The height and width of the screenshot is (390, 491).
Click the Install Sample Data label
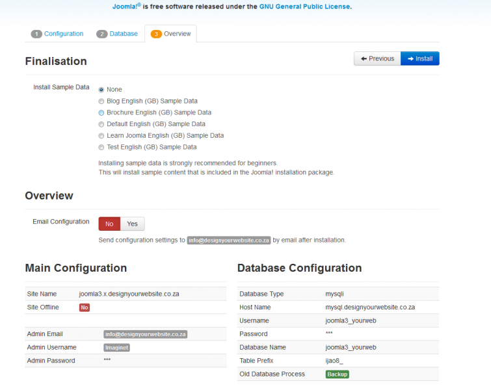61,87
